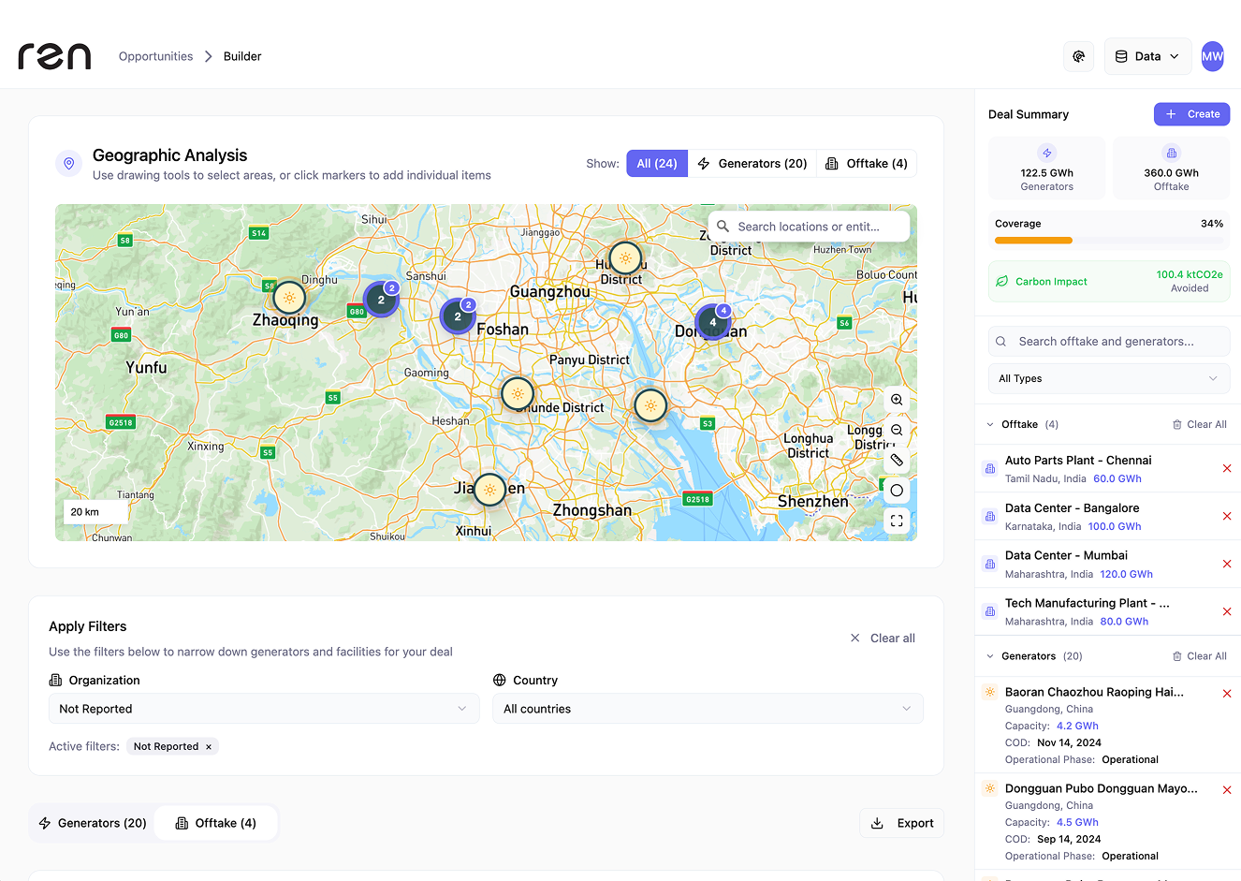Switch Show filter to Generators (20)
Viewport: 1241px width, 881px height.
pyautogui.click(x=753, y=163)
